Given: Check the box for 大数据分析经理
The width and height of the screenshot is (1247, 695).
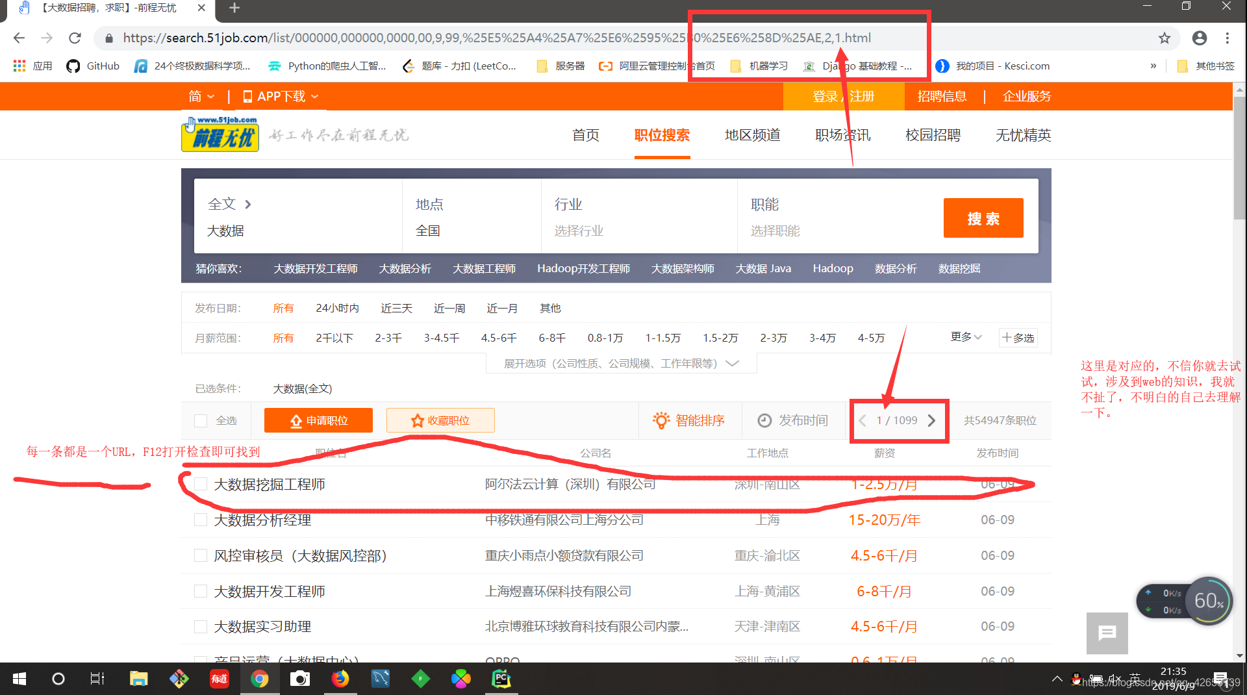Looking at the screenshot, I should coord(201,520).
